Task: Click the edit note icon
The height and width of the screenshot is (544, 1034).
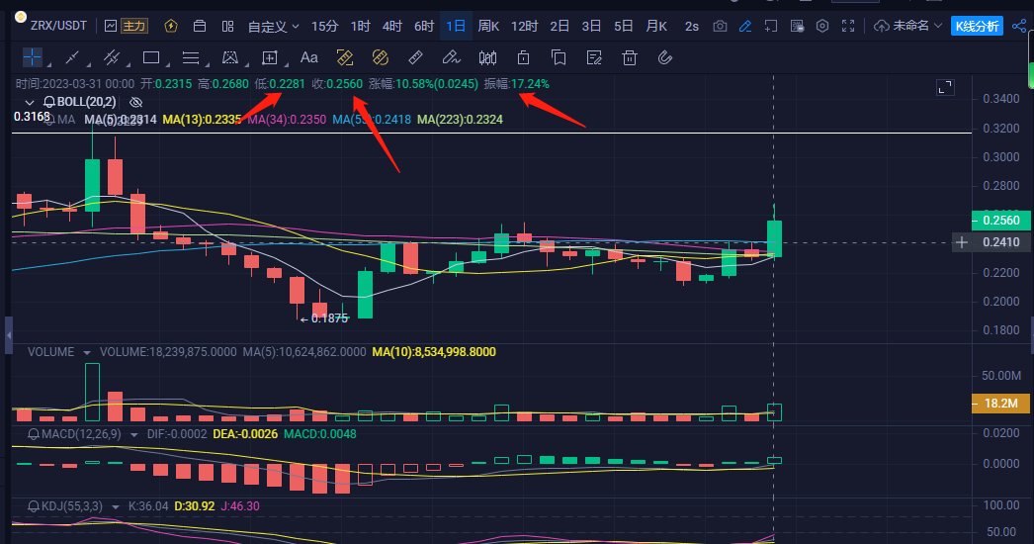Action: 594,57
